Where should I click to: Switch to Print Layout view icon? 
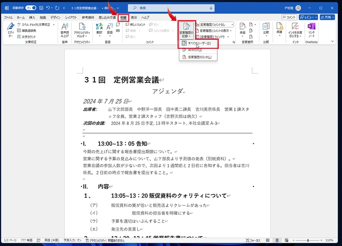pyautogui.click(x=277, y=240)
